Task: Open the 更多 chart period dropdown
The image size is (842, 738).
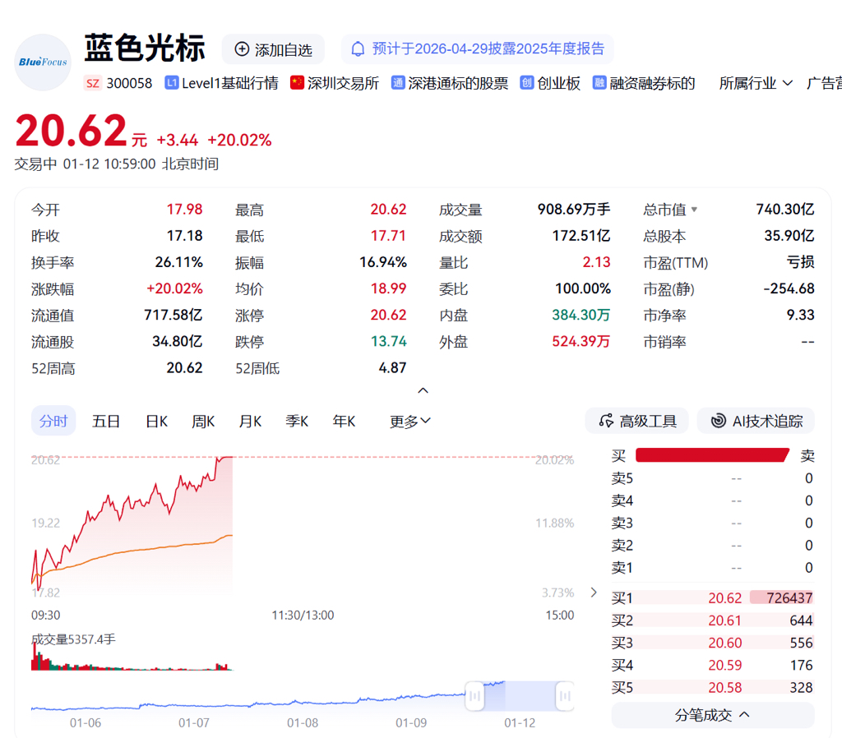Action: pos(409,422)
